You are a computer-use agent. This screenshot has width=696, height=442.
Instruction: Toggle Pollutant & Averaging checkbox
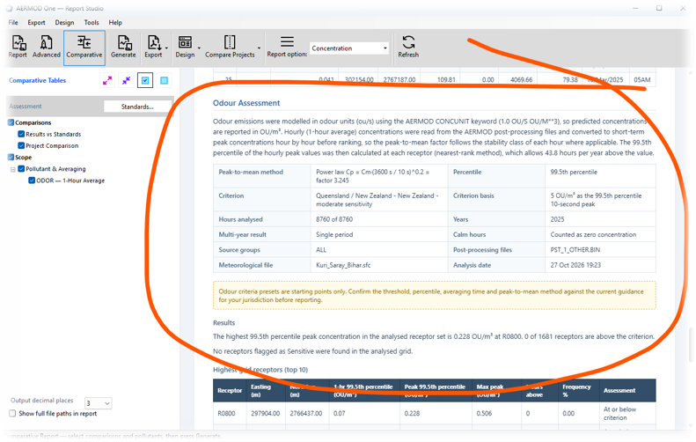coord(21,169)
